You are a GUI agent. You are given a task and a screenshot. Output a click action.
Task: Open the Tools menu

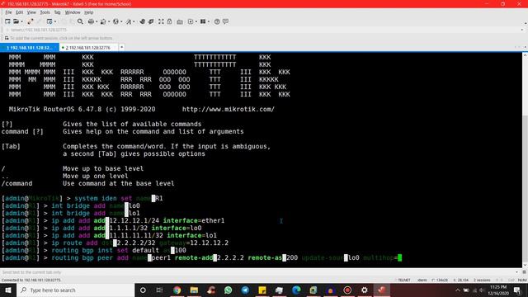tap(45, 12)
